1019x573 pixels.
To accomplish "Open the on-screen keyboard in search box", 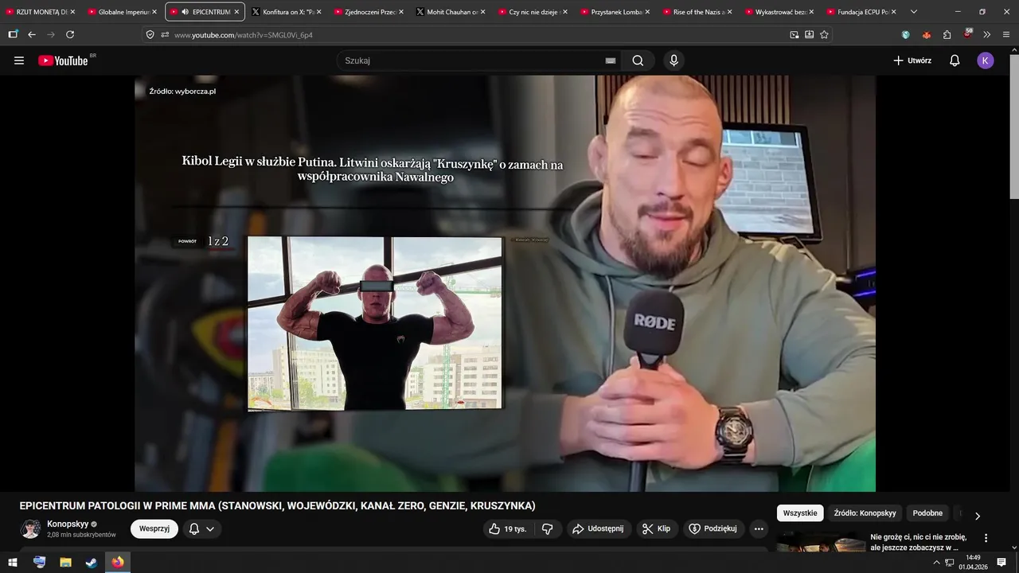I will pos(611,60).
